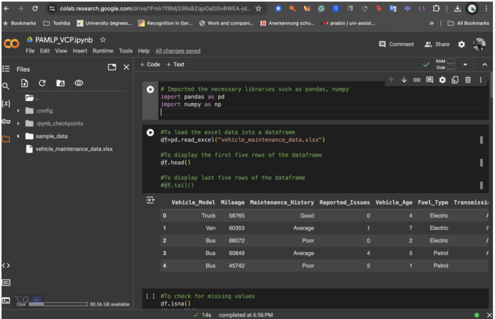Run the pandas import code cell
Viewport: 495px width, 319px height.
150,90
